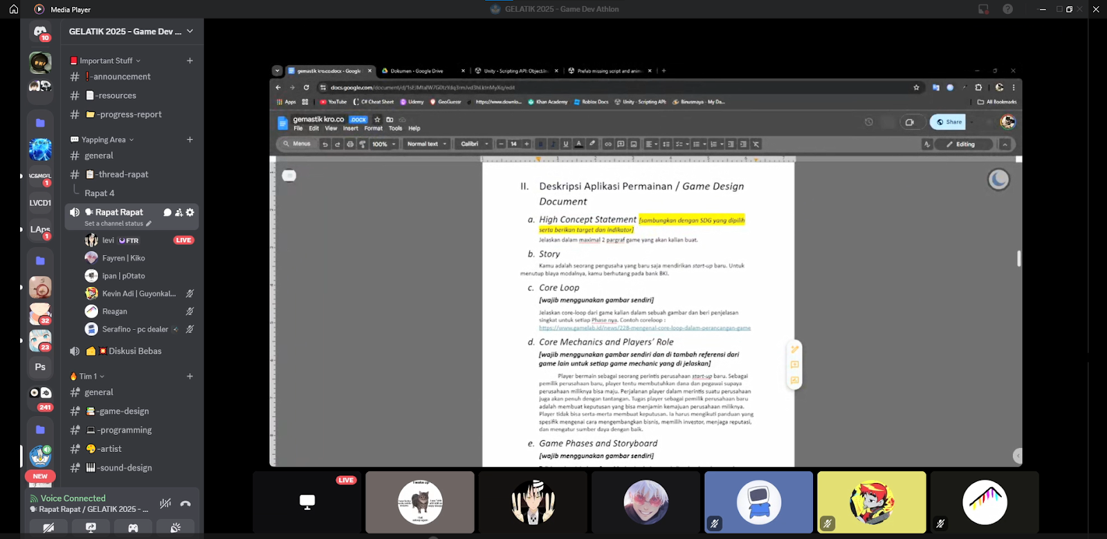1107x539 pixels.
Task: Open chat for Rapat Rapat voice channel
Action: 167,212
